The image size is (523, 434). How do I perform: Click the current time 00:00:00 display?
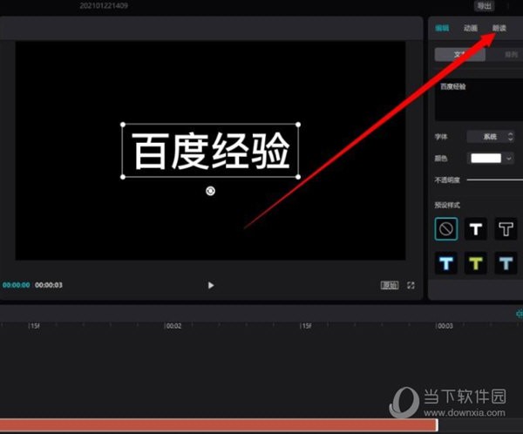[16, 285]
